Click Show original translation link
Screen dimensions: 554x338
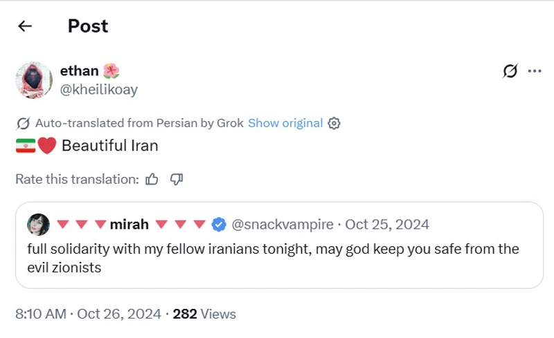click(x=285, y=123)
